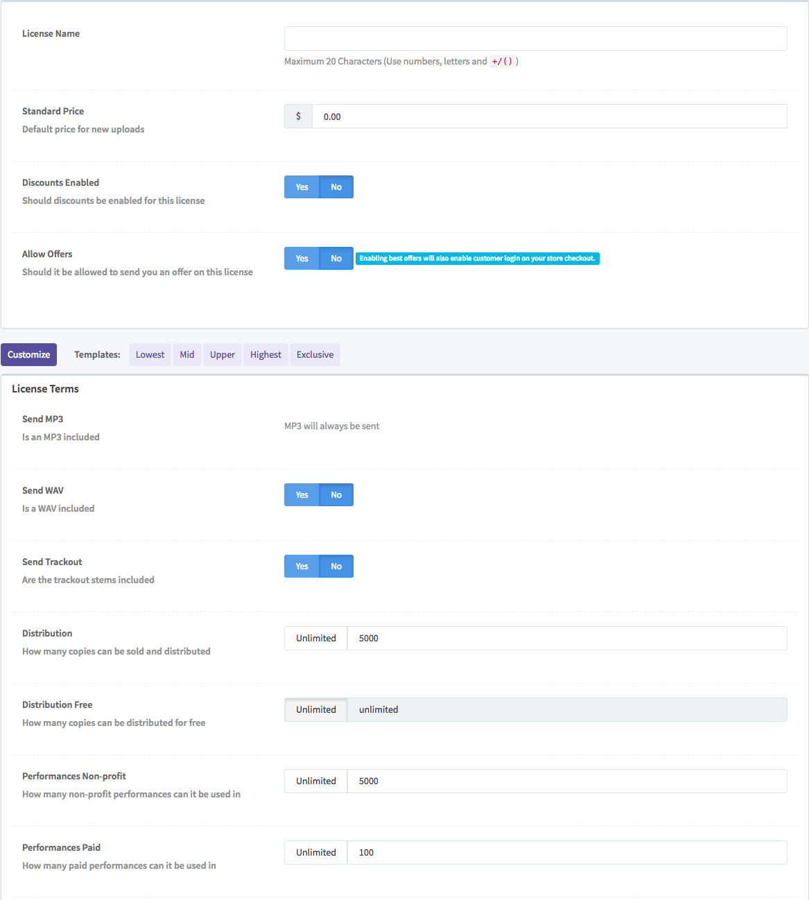Click the Performances Non-profit number field

[566, 781]
